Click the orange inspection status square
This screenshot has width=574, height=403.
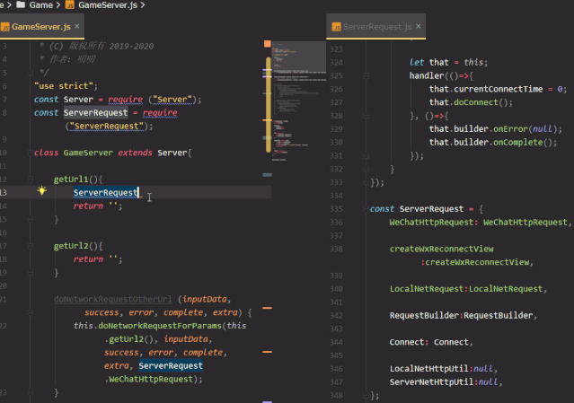click(267, 43)
